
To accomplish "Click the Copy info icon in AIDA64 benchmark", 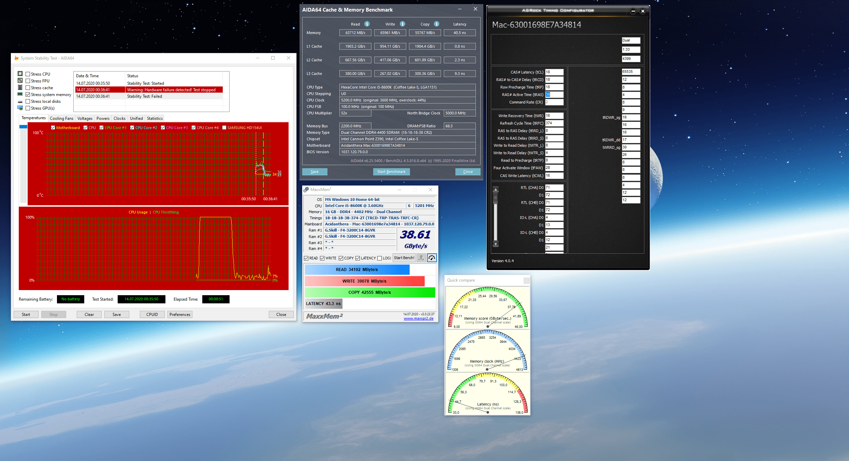I will 437,24.
